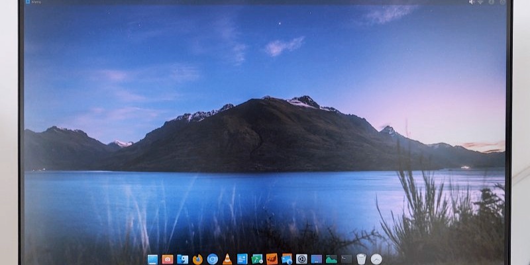
Task: Launch VLC media player cone icon
Action: 227,259
